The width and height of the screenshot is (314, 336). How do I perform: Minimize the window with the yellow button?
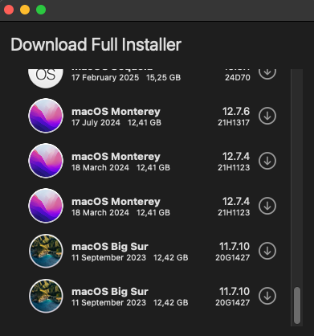point(25,10)
